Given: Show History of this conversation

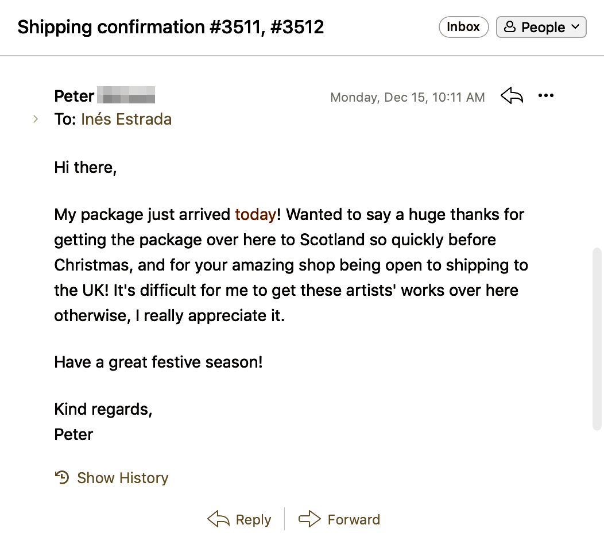Looking at the screenshot, I should tap(122, 478).
